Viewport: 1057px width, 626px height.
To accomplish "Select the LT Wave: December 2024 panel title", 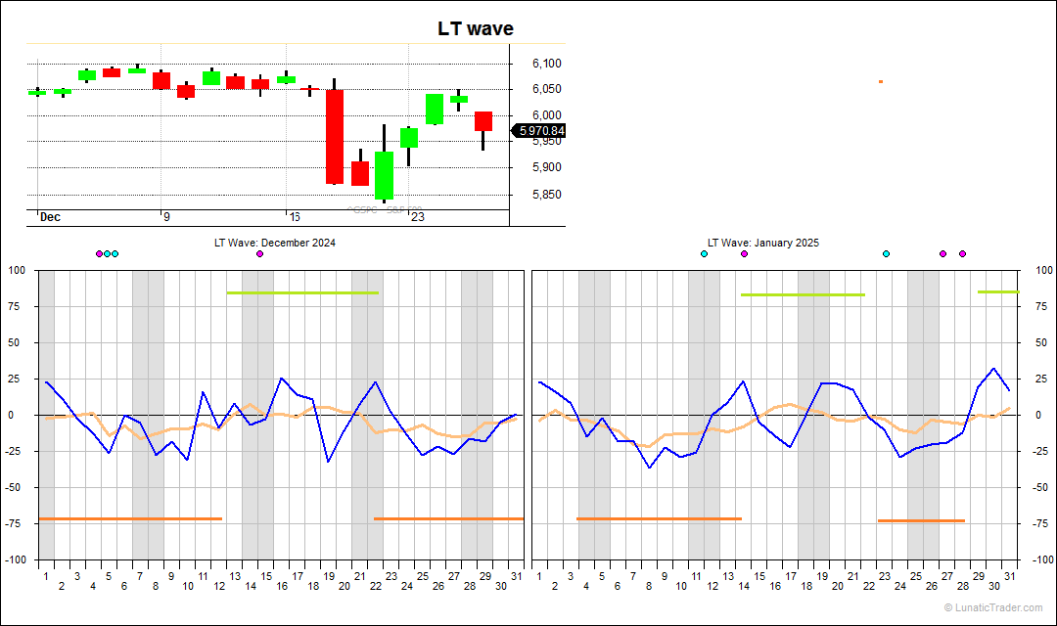I will pos(274,242).
